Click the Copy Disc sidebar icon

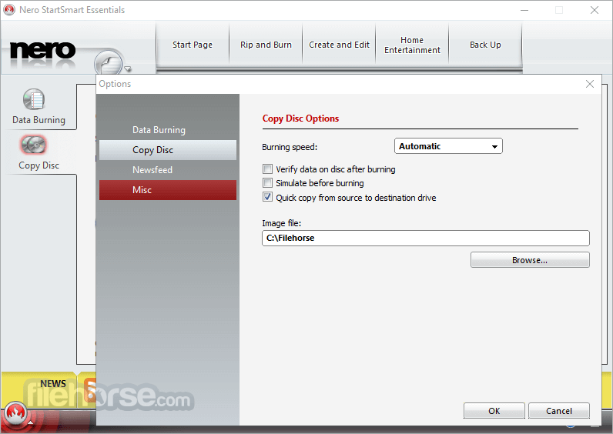click(35, 145)
